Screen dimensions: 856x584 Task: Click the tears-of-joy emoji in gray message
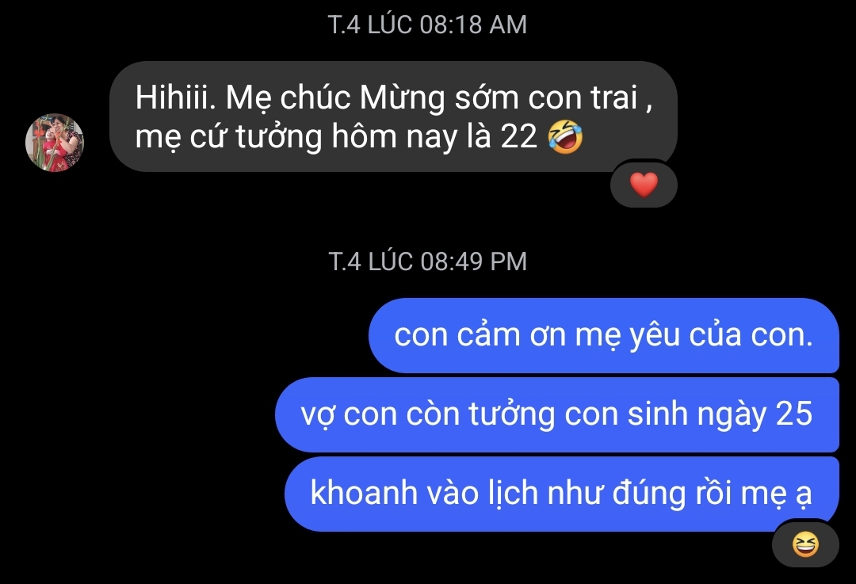566,136
